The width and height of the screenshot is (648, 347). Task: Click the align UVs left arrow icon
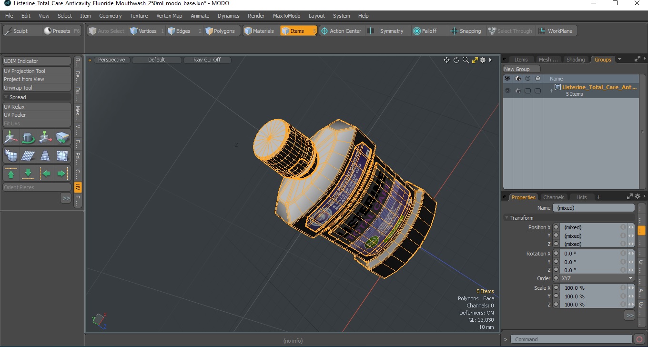pyautogui.click(x=46, y=173)
